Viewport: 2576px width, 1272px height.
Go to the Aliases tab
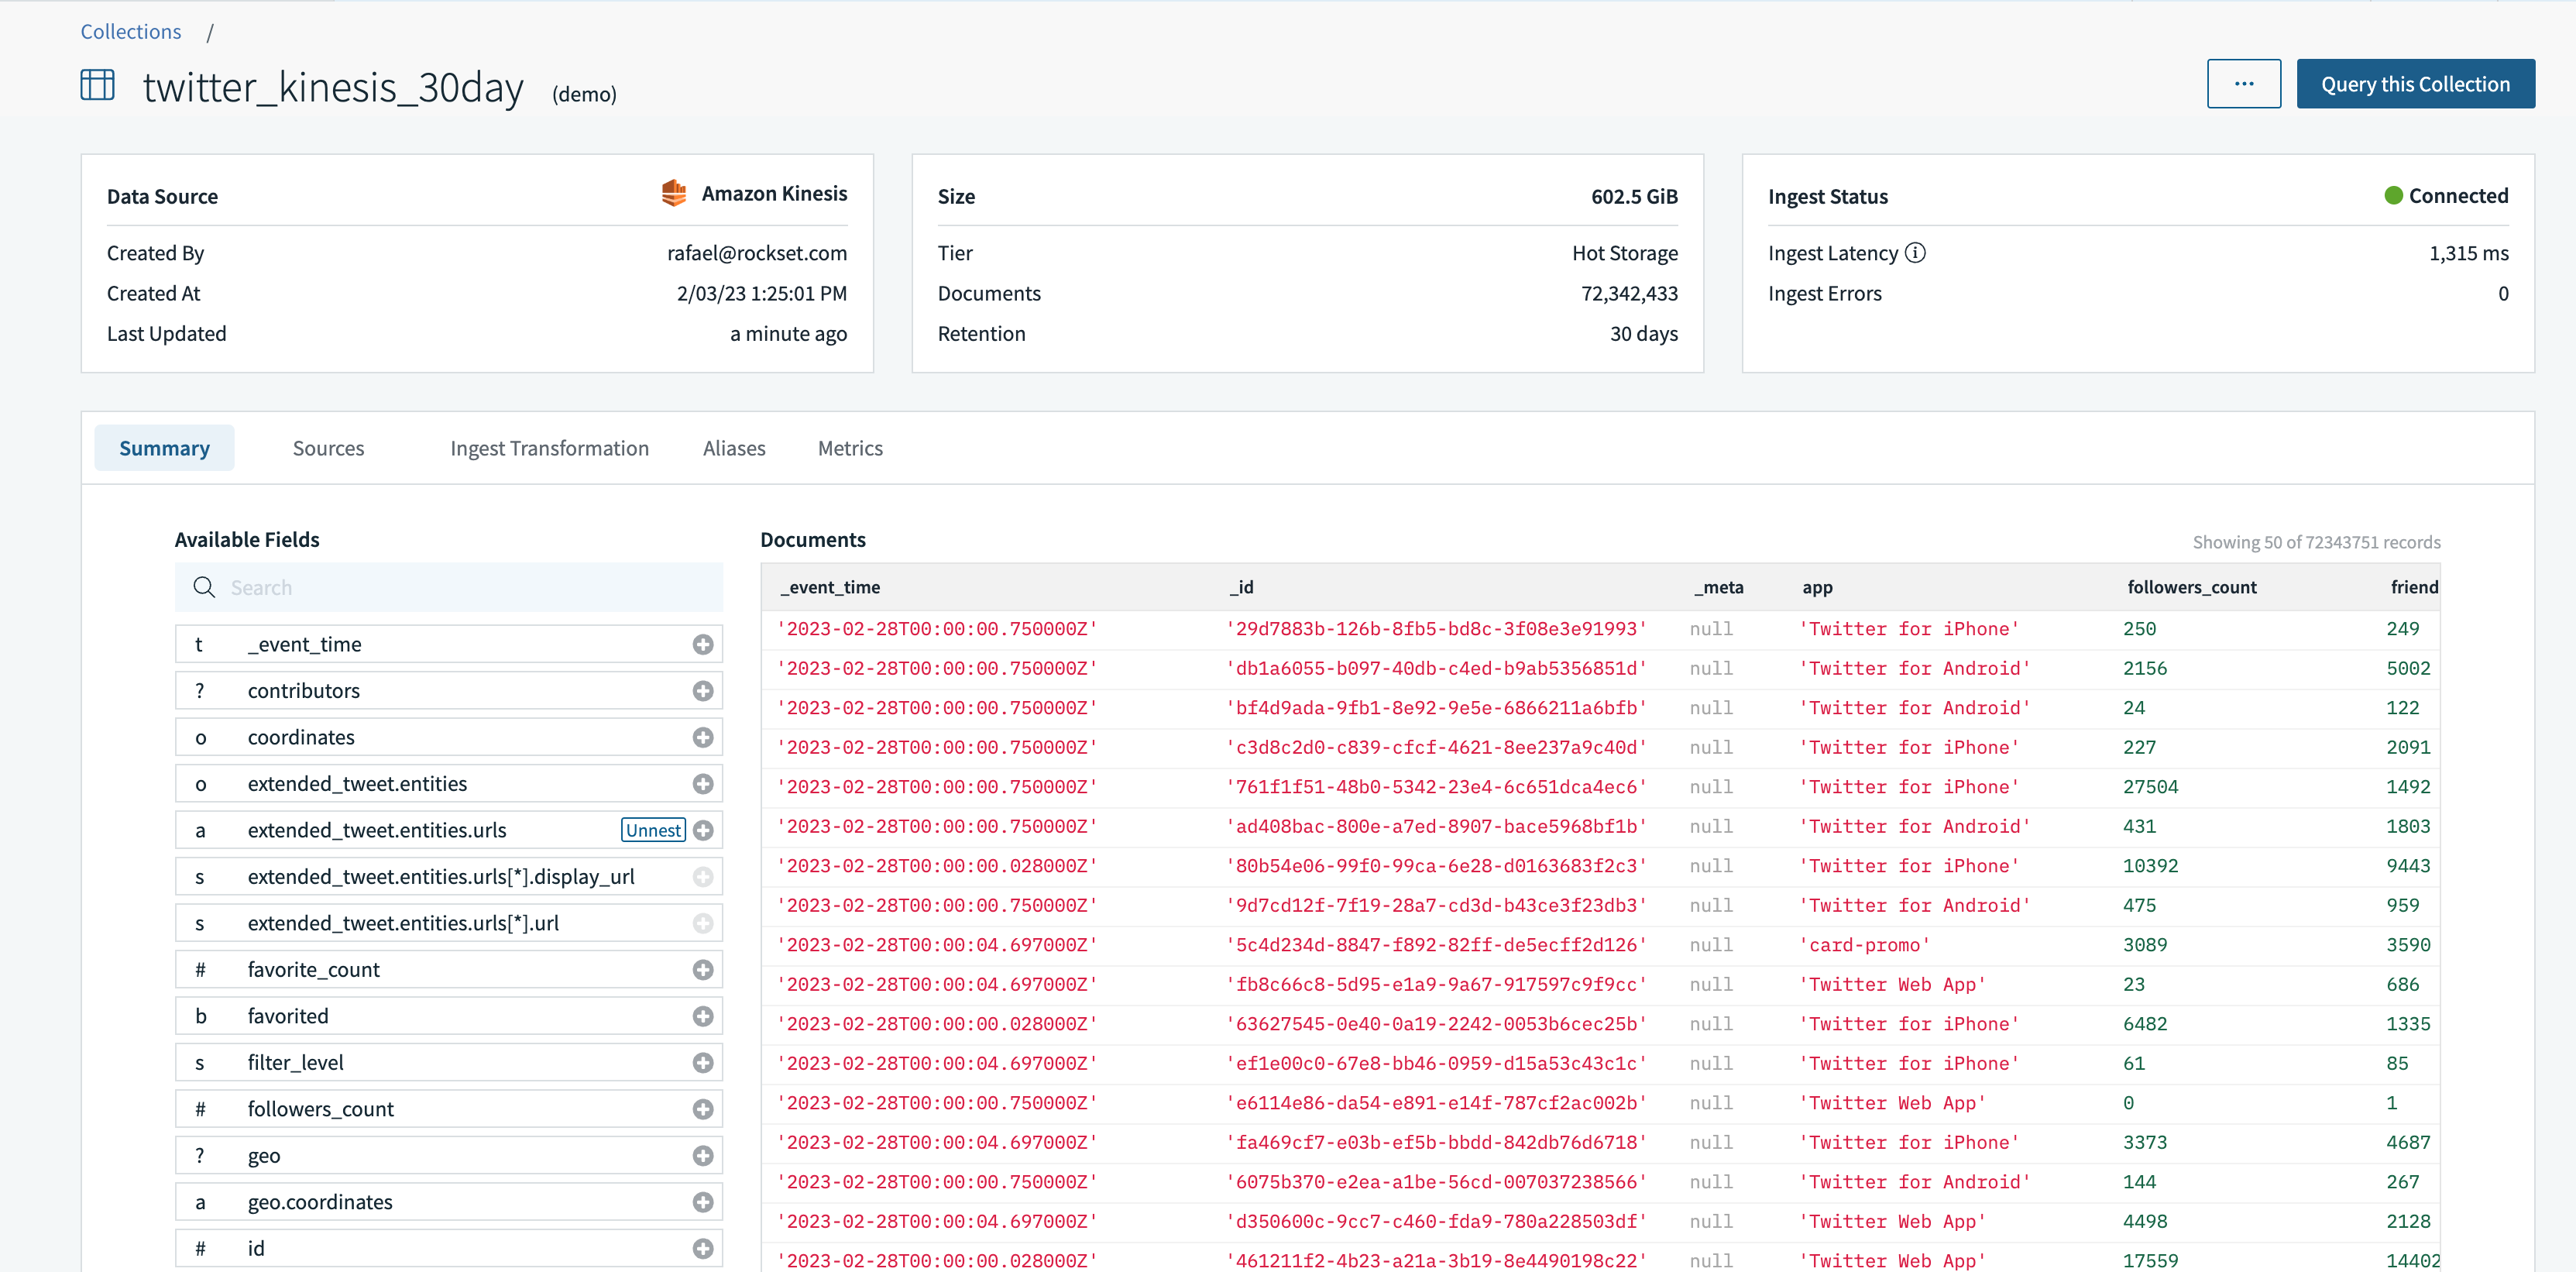[x=734, y=449]
